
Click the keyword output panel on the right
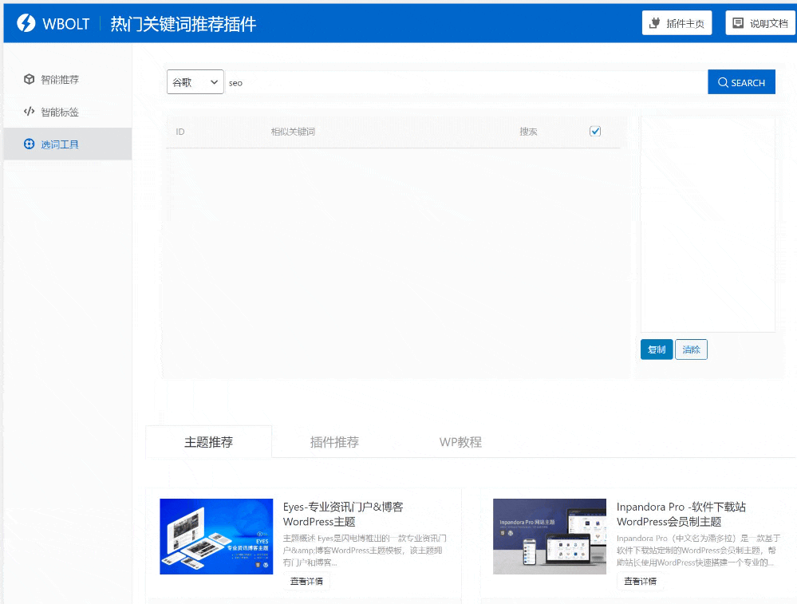click(708, 224)
